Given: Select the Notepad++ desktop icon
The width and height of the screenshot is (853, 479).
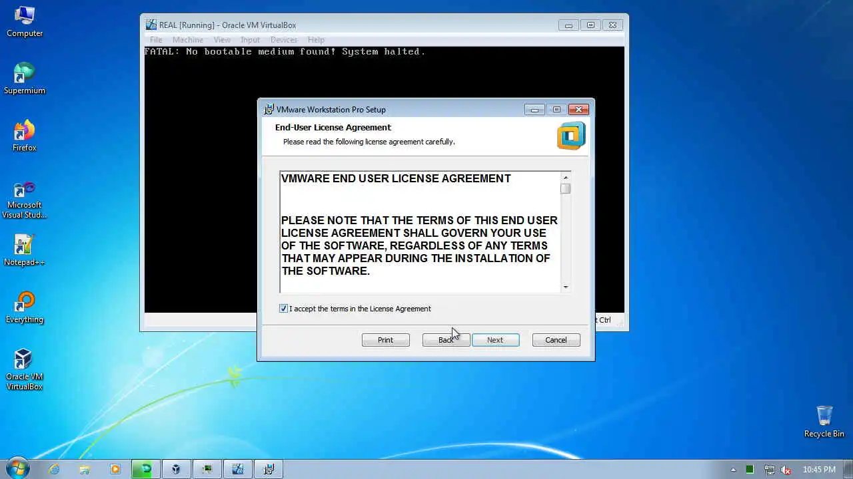Looking at the screenshot, I should point(25,250).
